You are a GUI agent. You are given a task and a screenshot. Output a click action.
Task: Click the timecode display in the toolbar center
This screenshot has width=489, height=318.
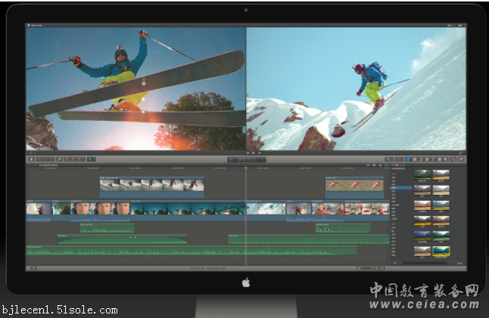(246, 159)
